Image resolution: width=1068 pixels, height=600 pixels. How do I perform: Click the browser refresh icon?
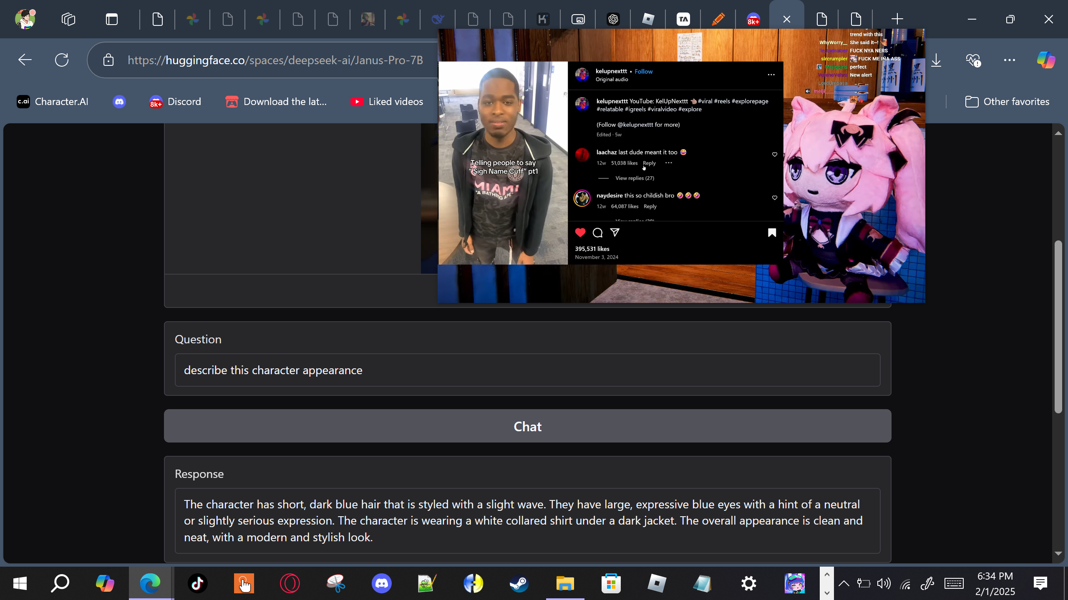[x=62, y=60]
